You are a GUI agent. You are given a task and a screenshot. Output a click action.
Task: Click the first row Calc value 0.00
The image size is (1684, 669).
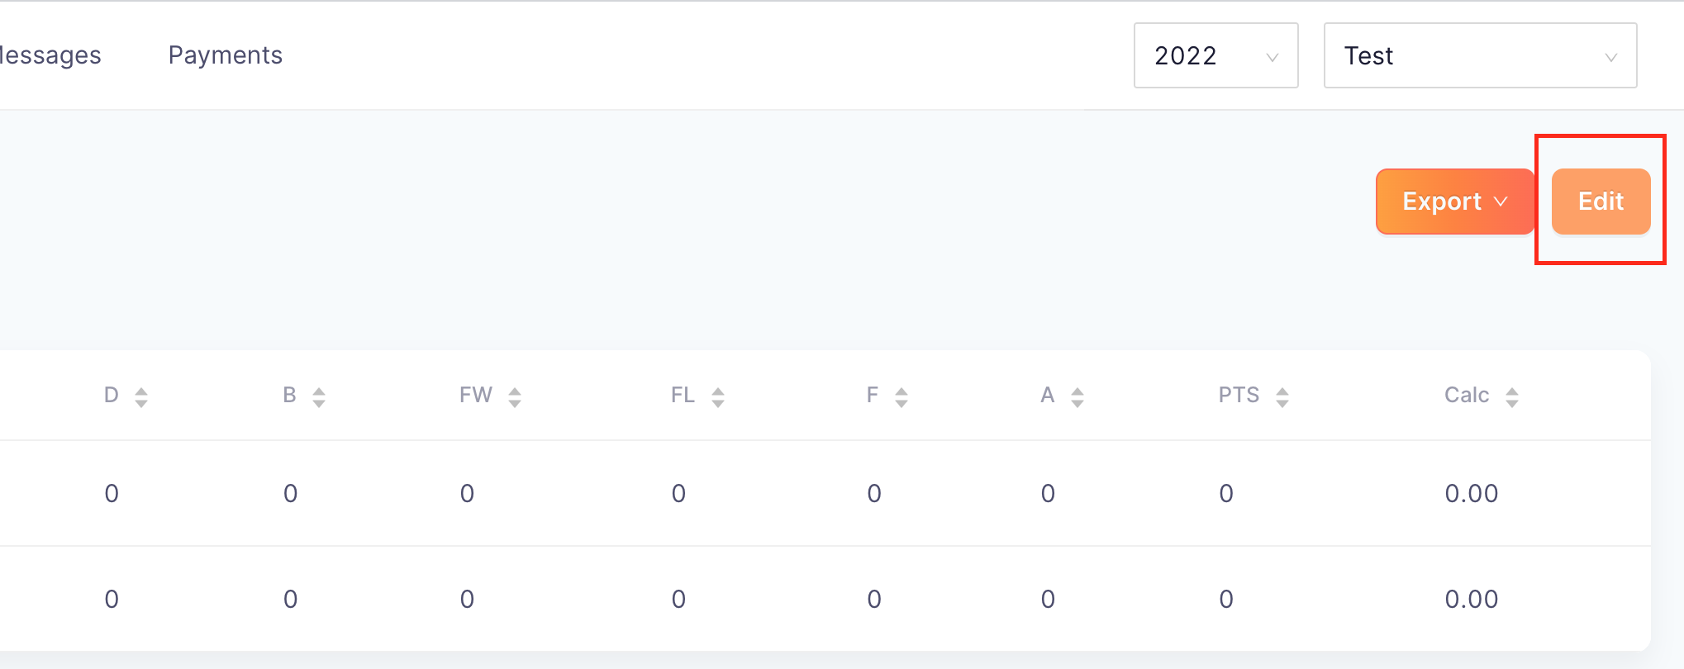pos(1472,494)
